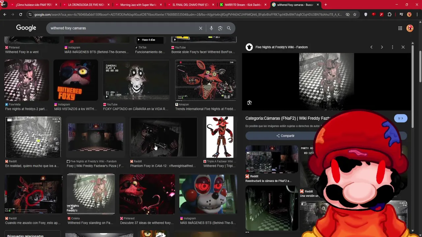
Task: Open the Instagram blue bunny 'MÁS IMÁGENES BTS' thumbnail
Action: (208, 194)
